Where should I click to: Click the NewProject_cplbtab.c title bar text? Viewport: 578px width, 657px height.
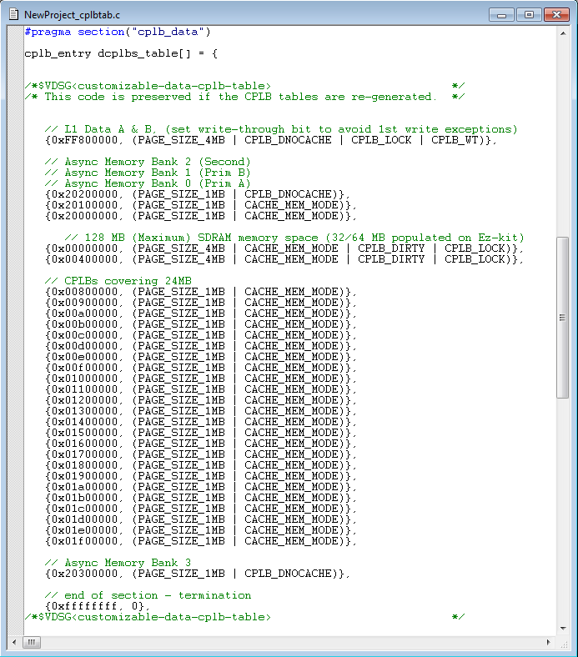coord(72,15)
